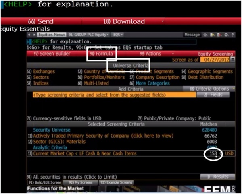Open 11) Actively Traded Primary Security criterion
242x194 pixels.
pos(100,136)
